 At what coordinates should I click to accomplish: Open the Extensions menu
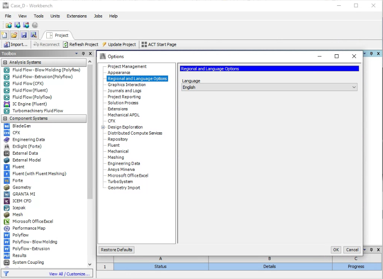[76, 16]
